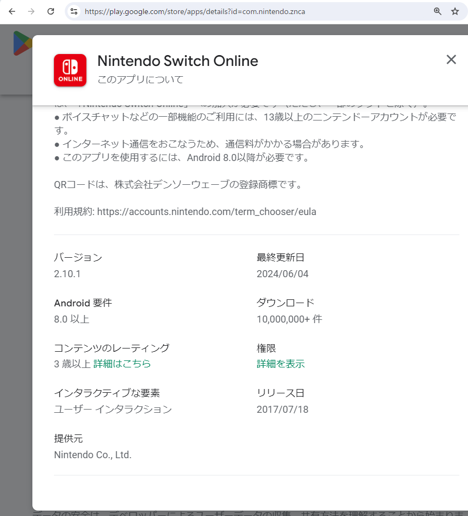Select the last updated date 2024/06/04
The height and width of the screenshot is (516, 468).
tap(283, 274)
